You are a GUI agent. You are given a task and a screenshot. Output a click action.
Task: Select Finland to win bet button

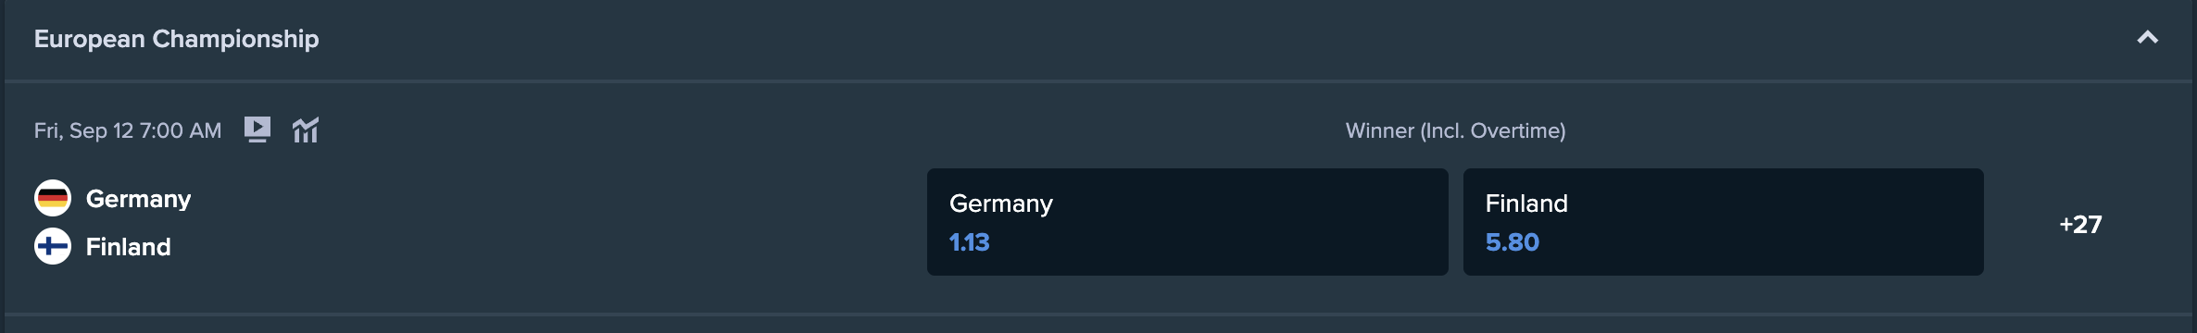(1723, 222)
